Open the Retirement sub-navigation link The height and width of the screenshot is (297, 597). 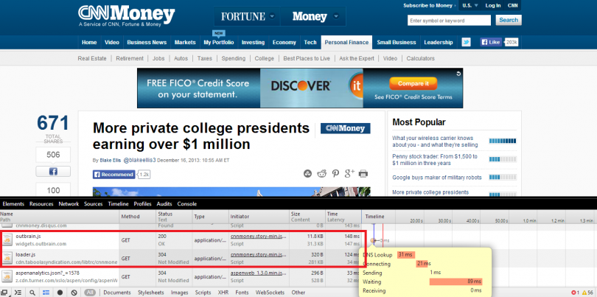[x=130, y=58]
